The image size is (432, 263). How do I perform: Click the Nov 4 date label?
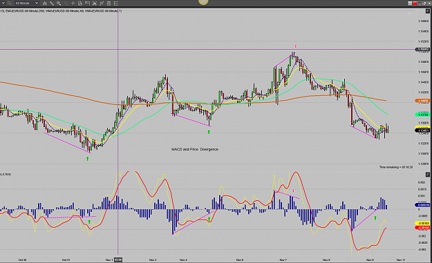pyautogui.click(x=183, y=260)
